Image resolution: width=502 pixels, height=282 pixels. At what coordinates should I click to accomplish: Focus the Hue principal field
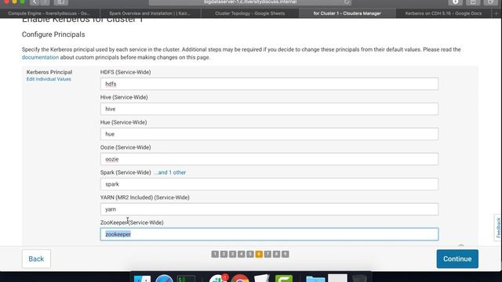click(269, 134)
